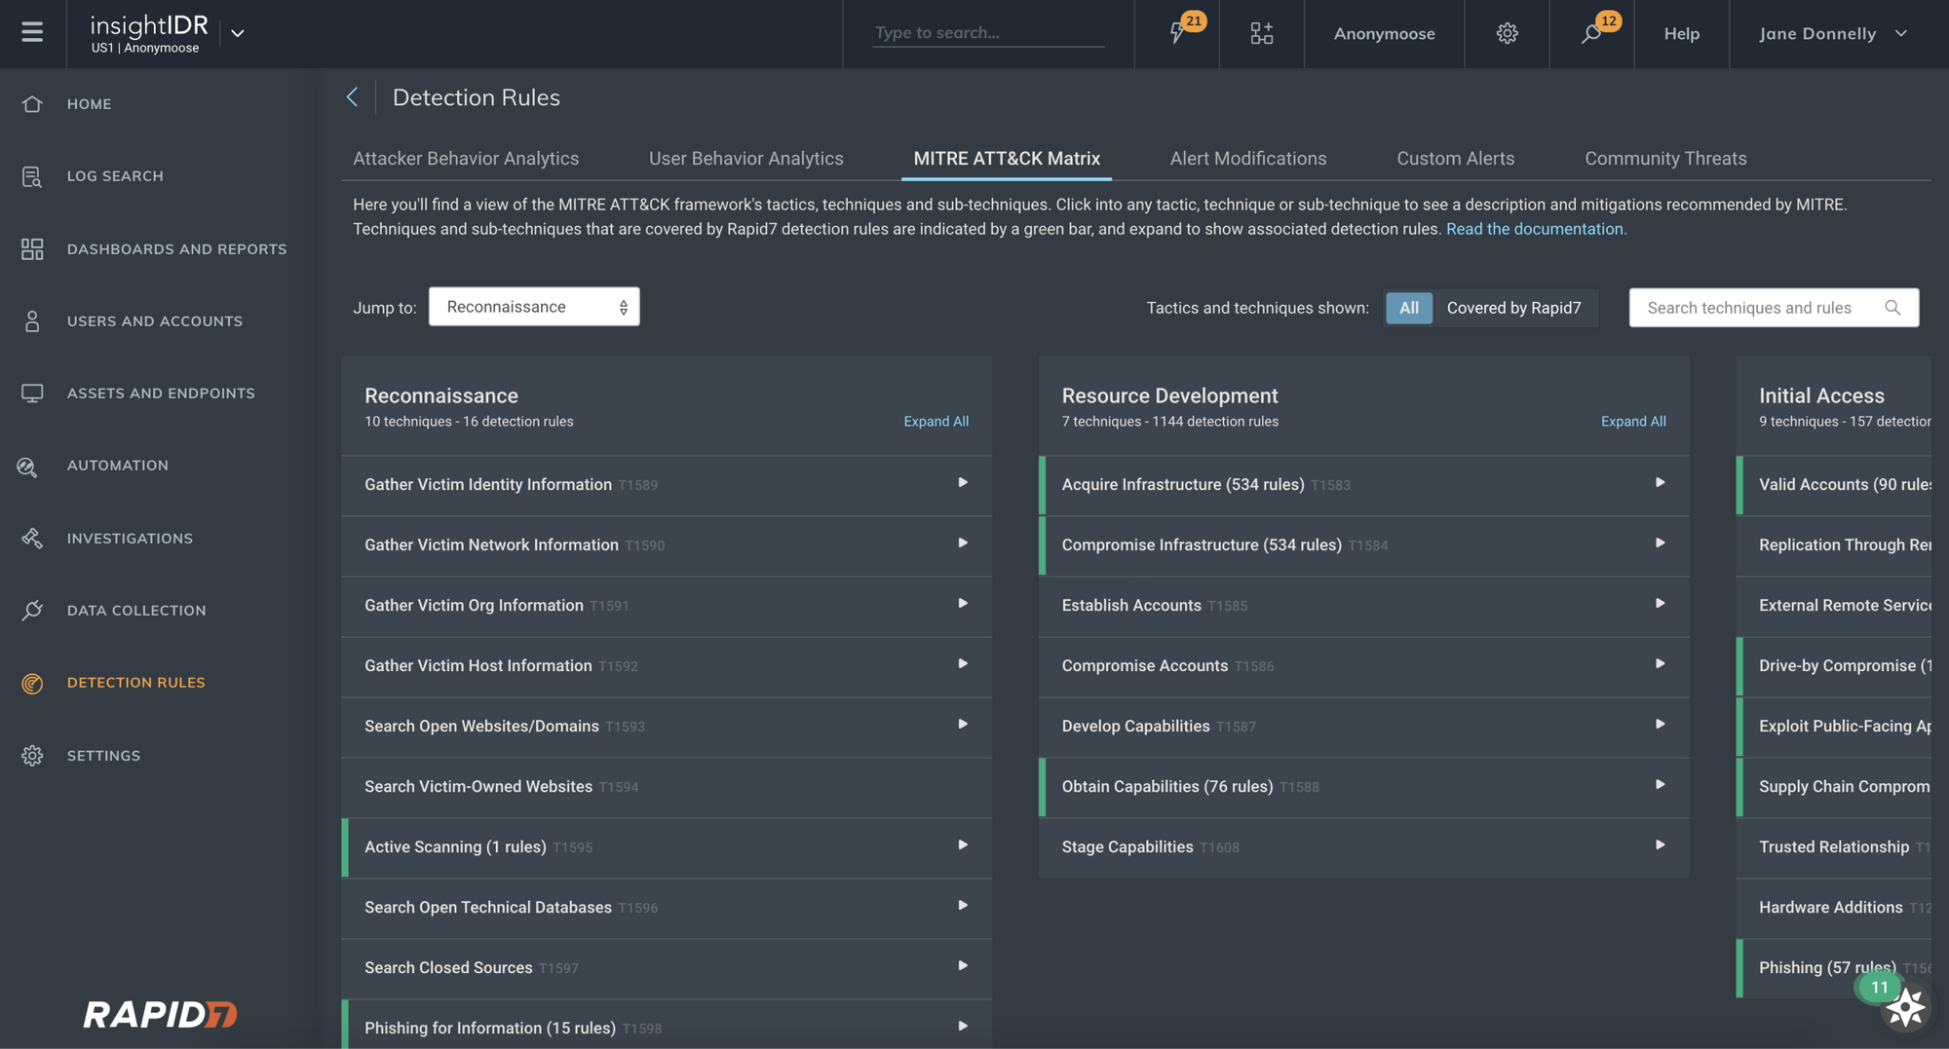The height and width of the screenshot is (1049, 1949).
Task: Open the Jump to Reconnaissance dropdown
Action: point(534,307)
